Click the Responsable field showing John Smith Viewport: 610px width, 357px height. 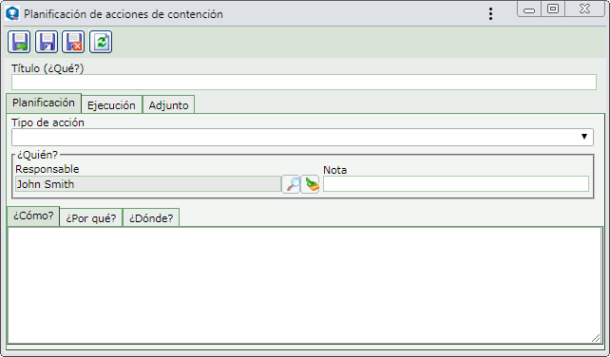tap(148, 184)
